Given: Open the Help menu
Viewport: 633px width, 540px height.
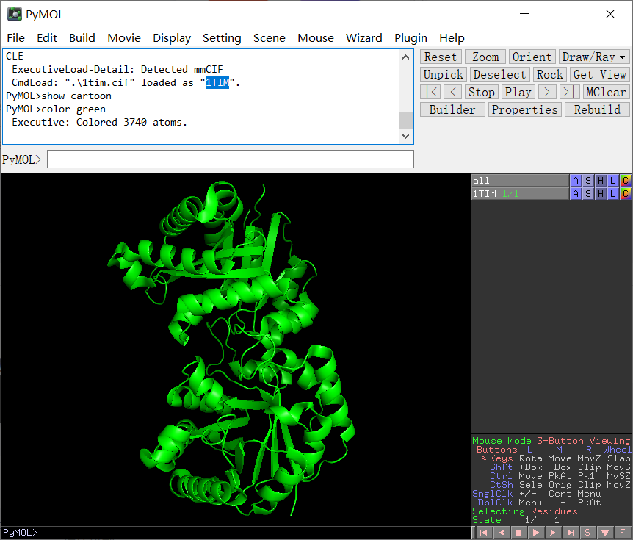Looking at the screenshot, I should point(452,38).
